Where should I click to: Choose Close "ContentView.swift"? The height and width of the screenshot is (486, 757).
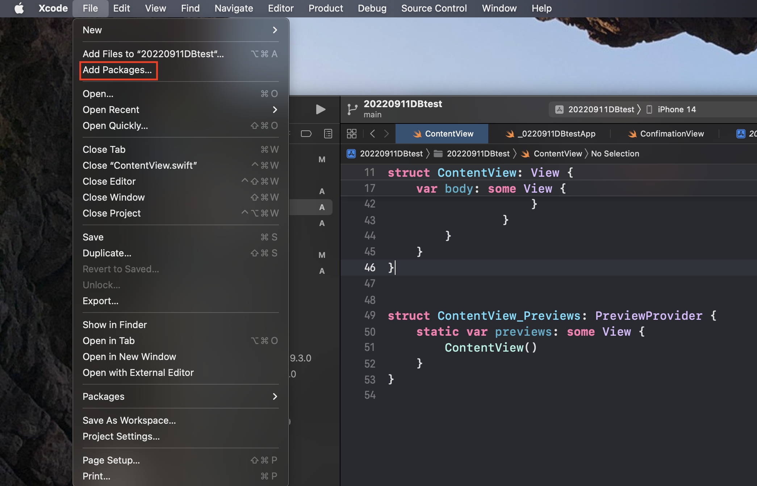click(x=180, y=166)
